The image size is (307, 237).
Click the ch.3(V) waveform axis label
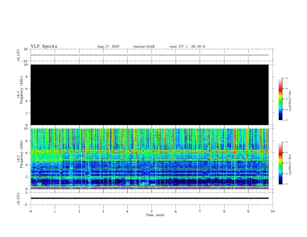(18, 199)
